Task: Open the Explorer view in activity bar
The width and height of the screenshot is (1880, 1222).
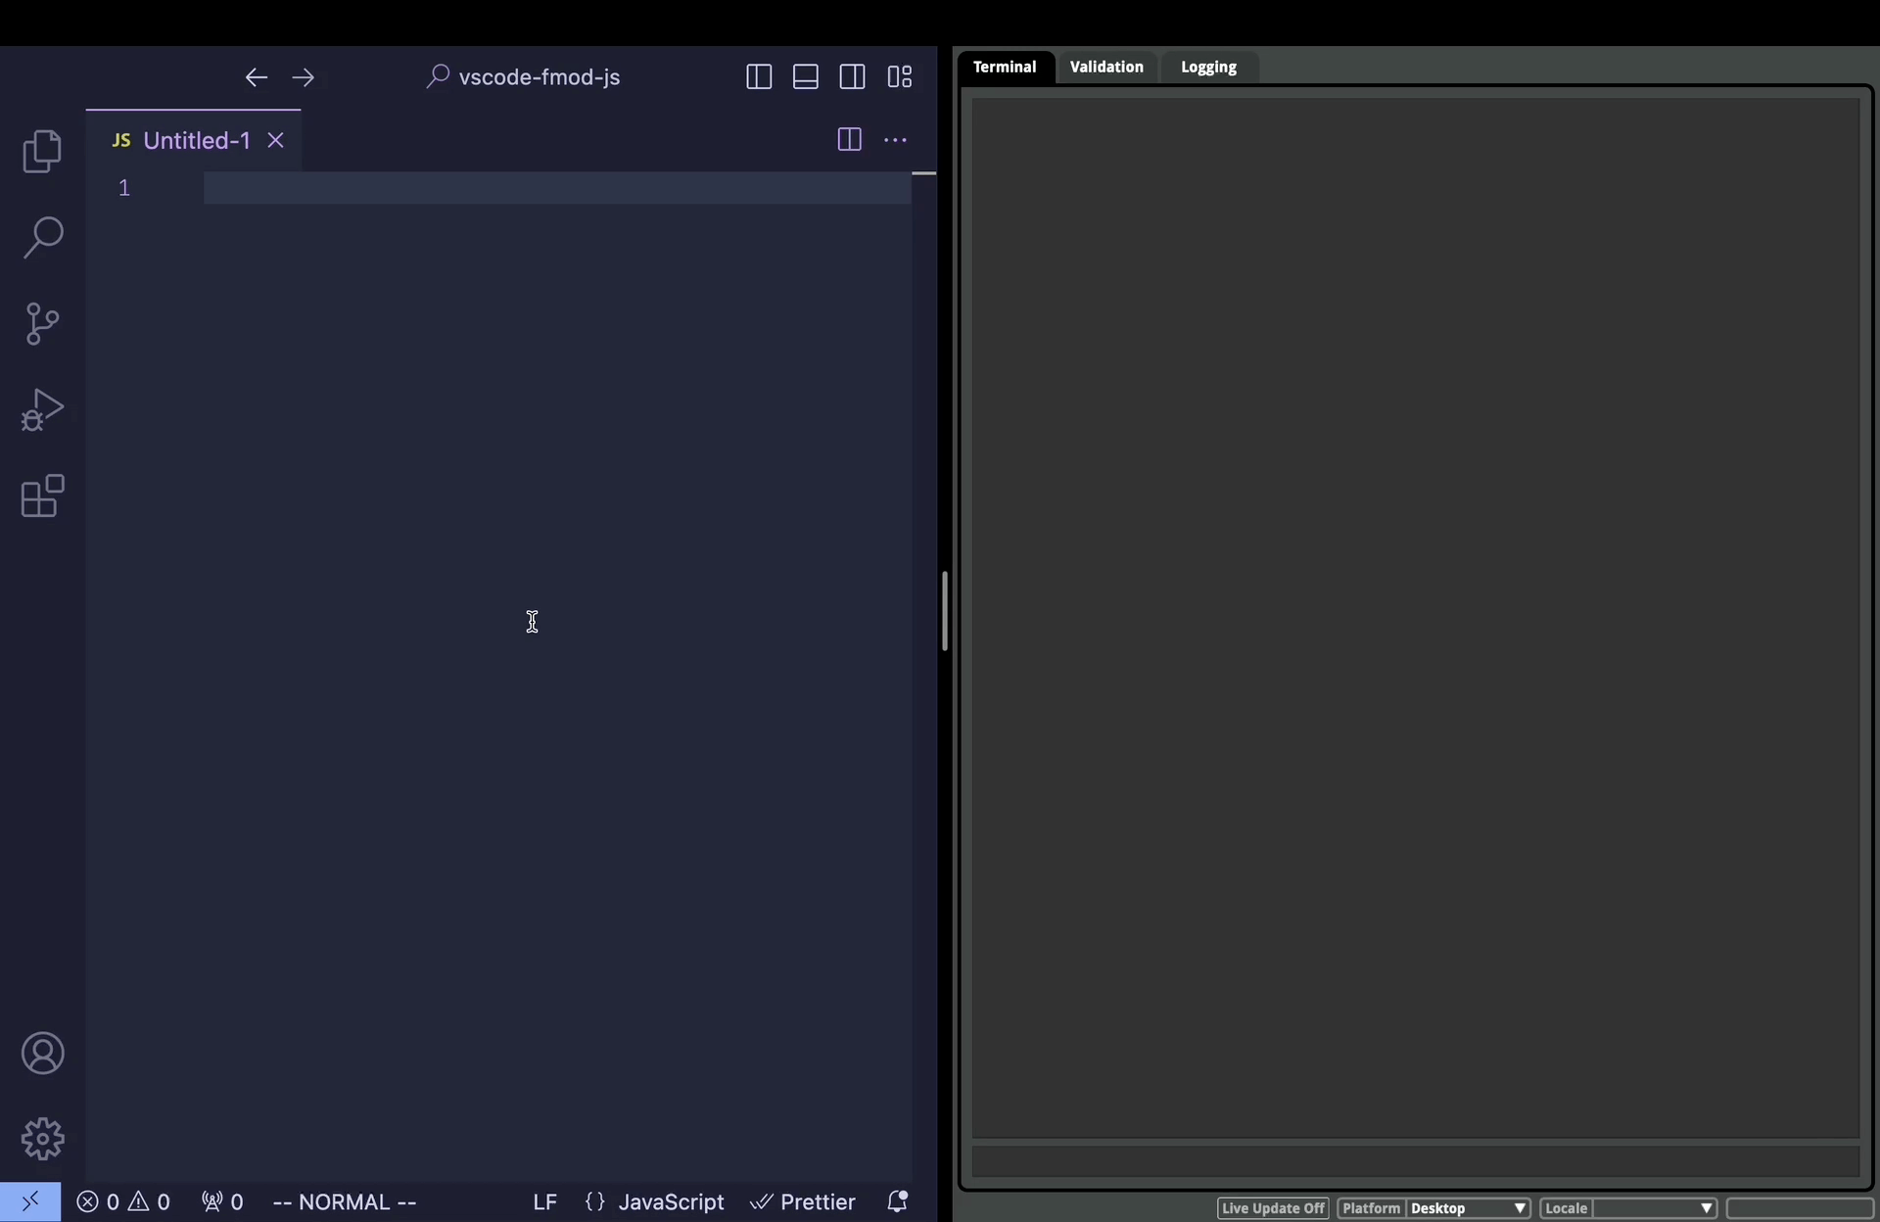Action: (x=42, y=152)
